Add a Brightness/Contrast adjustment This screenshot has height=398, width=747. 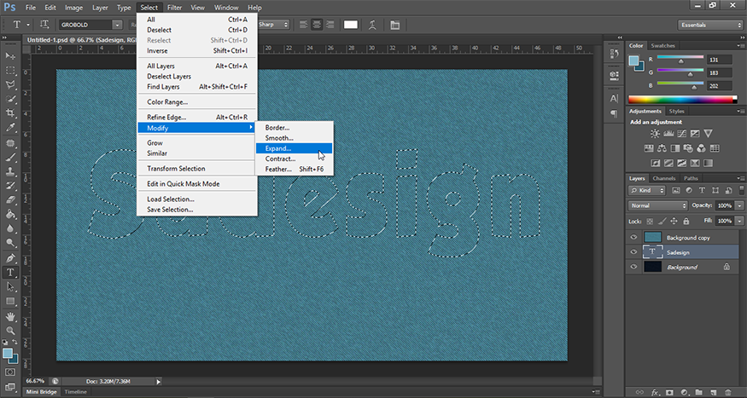tap(656, 134)
